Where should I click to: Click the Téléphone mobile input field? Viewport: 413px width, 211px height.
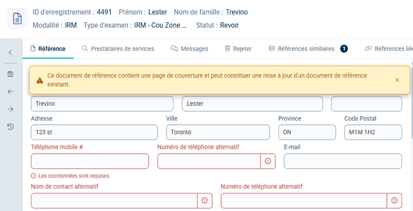point(90,161)
